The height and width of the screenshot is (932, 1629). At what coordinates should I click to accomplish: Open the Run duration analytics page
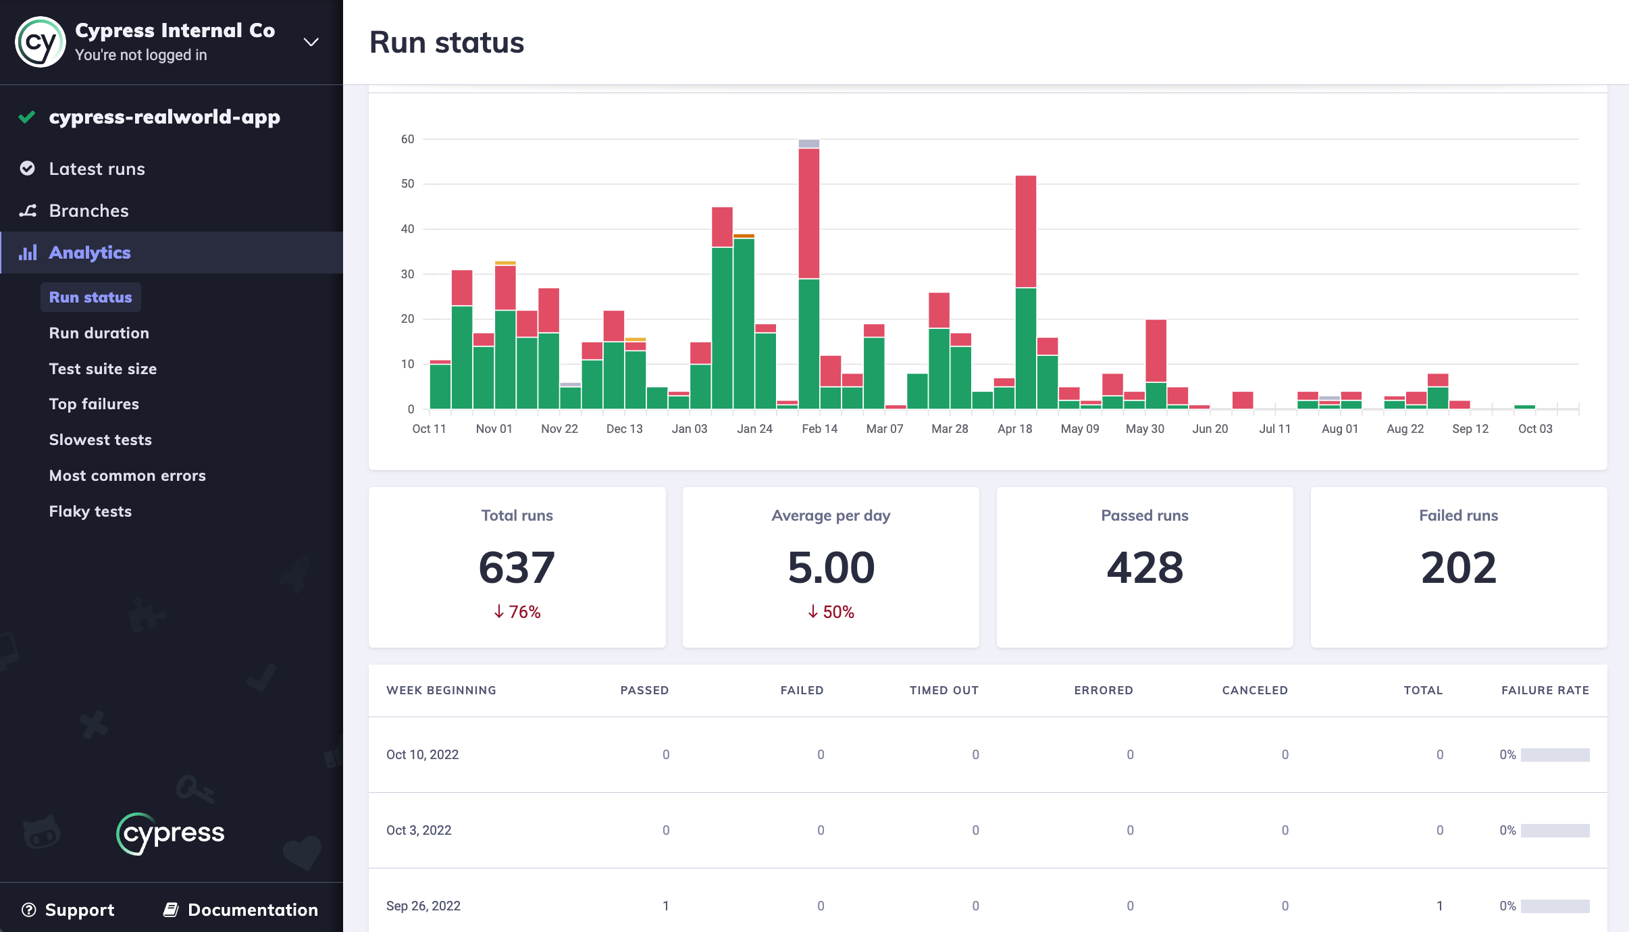pyautogui.click(x=99, y=333)
